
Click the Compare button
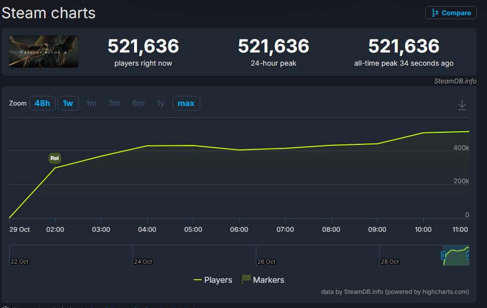(451, 13)
